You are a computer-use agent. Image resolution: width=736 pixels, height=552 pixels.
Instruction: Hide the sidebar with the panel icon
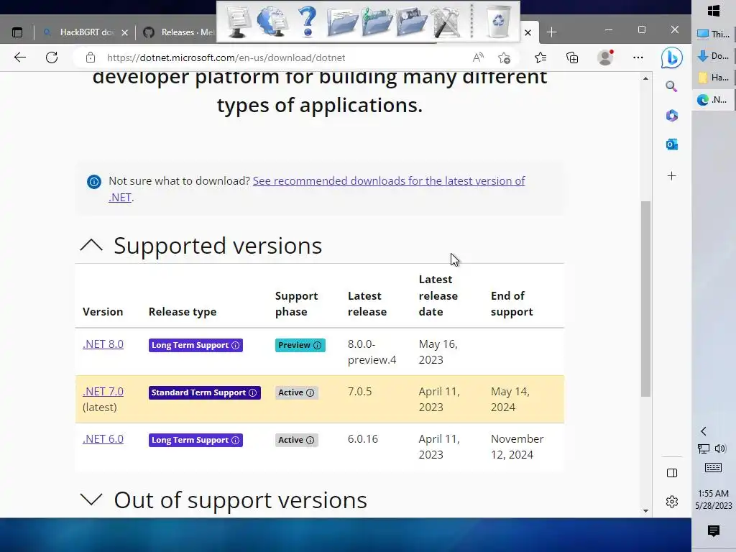(x=672, y=473)
